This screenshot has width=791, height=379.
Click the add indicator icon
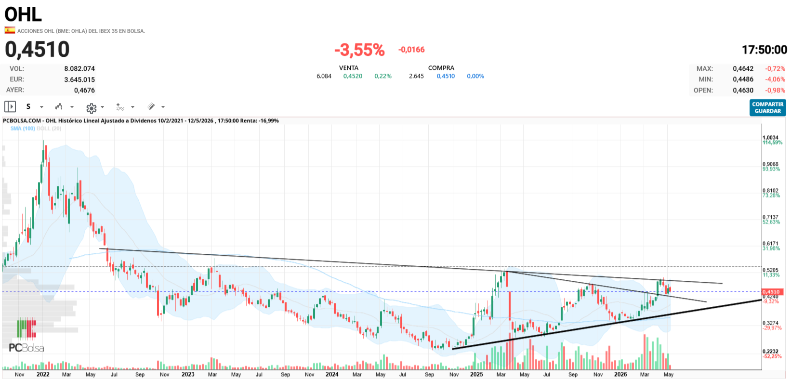120,107
